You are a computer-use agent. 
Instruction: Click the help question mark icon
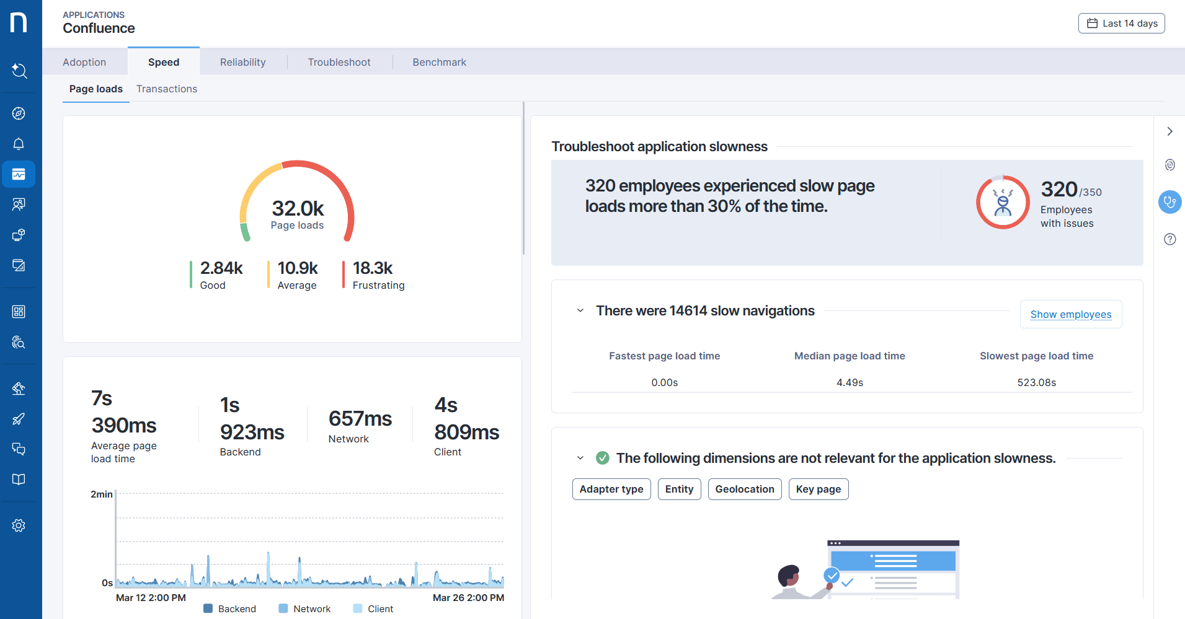[x=1169, y=239]
